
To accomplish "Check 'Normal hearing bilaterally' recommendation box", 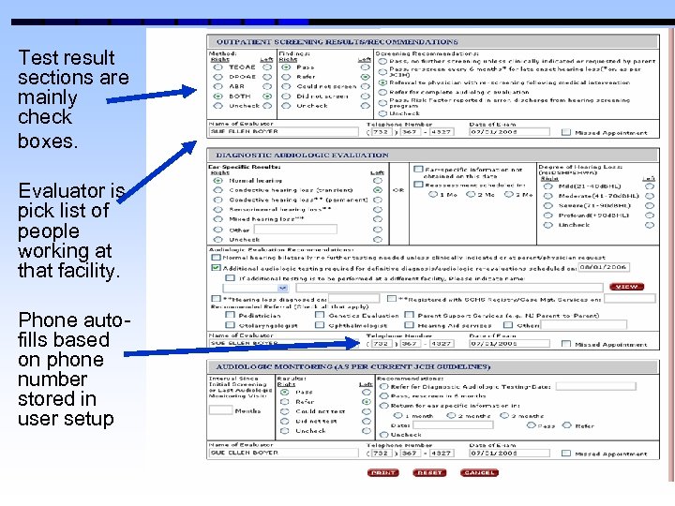I will coord(216,258).
